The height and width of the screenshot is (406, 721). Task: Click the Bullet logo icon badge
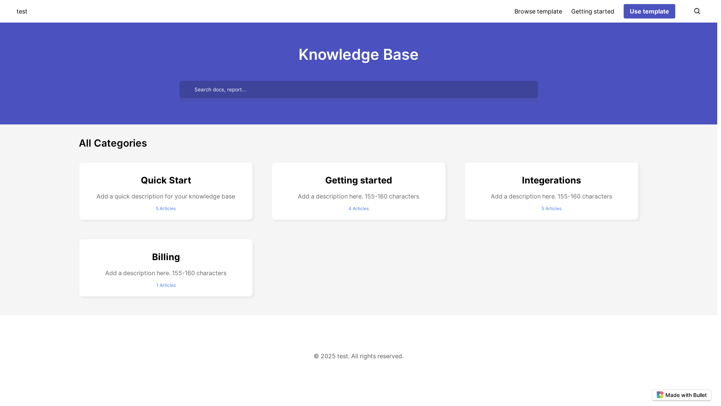pyautogui.click(x=660, y=395)
